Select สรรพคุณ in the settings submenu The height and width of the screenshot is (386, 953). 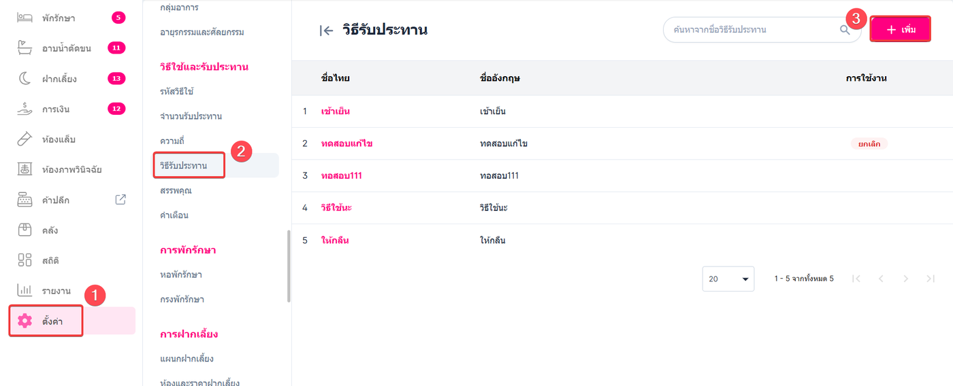pyautogui.click(x=176, y=190)
